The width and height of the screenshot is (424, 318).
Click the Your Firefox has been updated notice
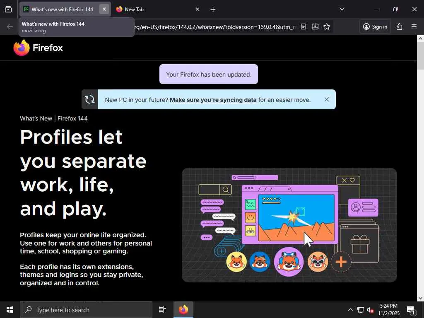click(x=209, y=75)
